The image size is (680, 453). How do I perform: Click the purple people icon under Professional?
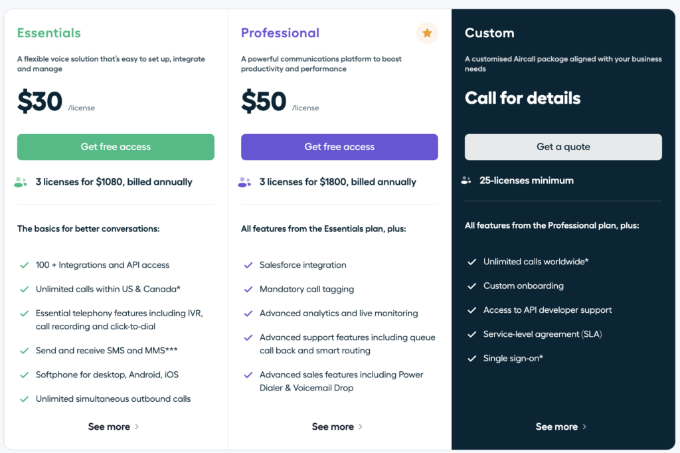pyautogui.click(x=244, y=182)
